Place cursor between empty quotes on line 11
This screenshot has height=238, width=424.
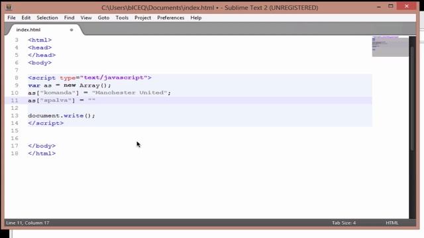(91, 100)
